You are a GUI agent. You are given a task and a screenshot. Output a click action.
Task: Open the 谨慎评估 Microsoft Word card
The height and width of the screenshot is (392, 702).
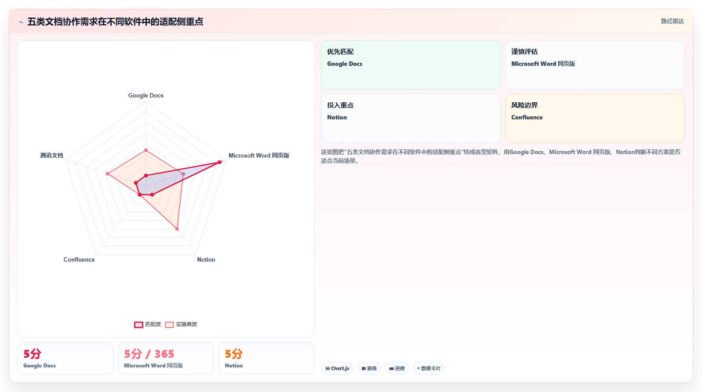(x=595, y=65)
